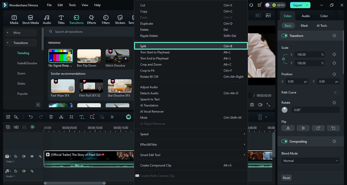Image resolution: width=347 pixels, height=185 pixels.
Task: Collapse the transitions sidebar with arrow button
Action: tap(38, 105)
